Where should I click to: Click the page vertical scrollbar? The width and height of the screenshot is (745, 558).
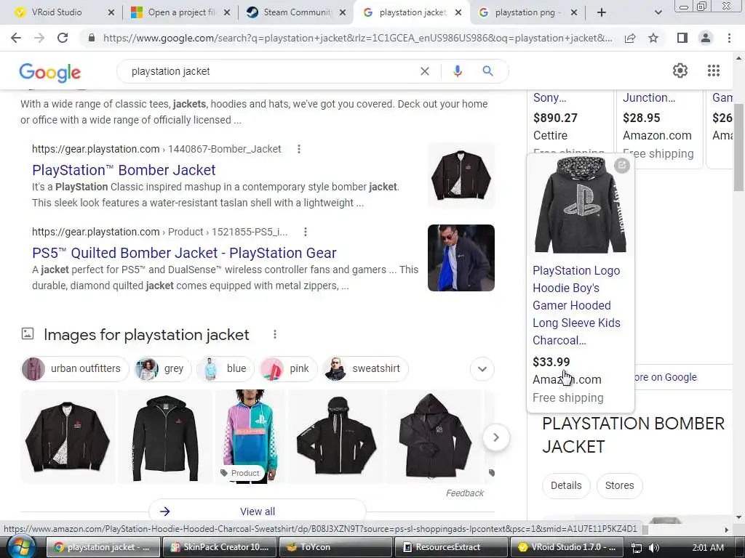point(739,147)
